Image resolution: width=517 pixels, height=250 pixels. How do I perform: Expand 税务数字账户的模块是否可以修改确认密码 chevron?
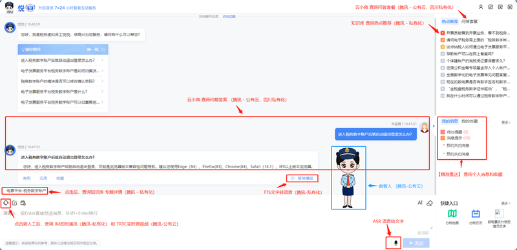pos(103,81)
